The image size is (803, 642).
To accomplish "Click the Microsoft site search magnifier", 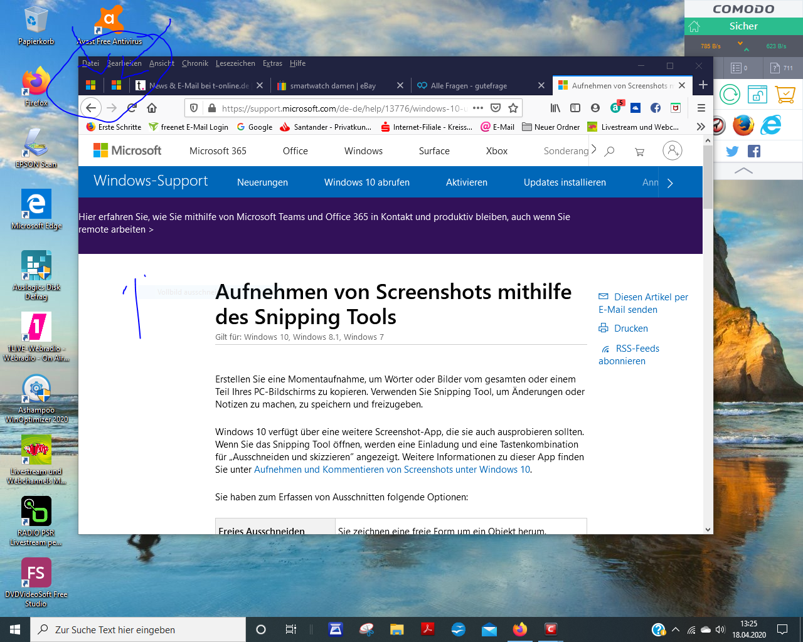I will pyautogui.click(x=609, y=151).
